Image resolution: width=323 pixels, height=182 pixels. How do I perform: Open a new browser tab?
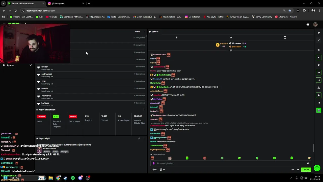click(x=89, y=4)
